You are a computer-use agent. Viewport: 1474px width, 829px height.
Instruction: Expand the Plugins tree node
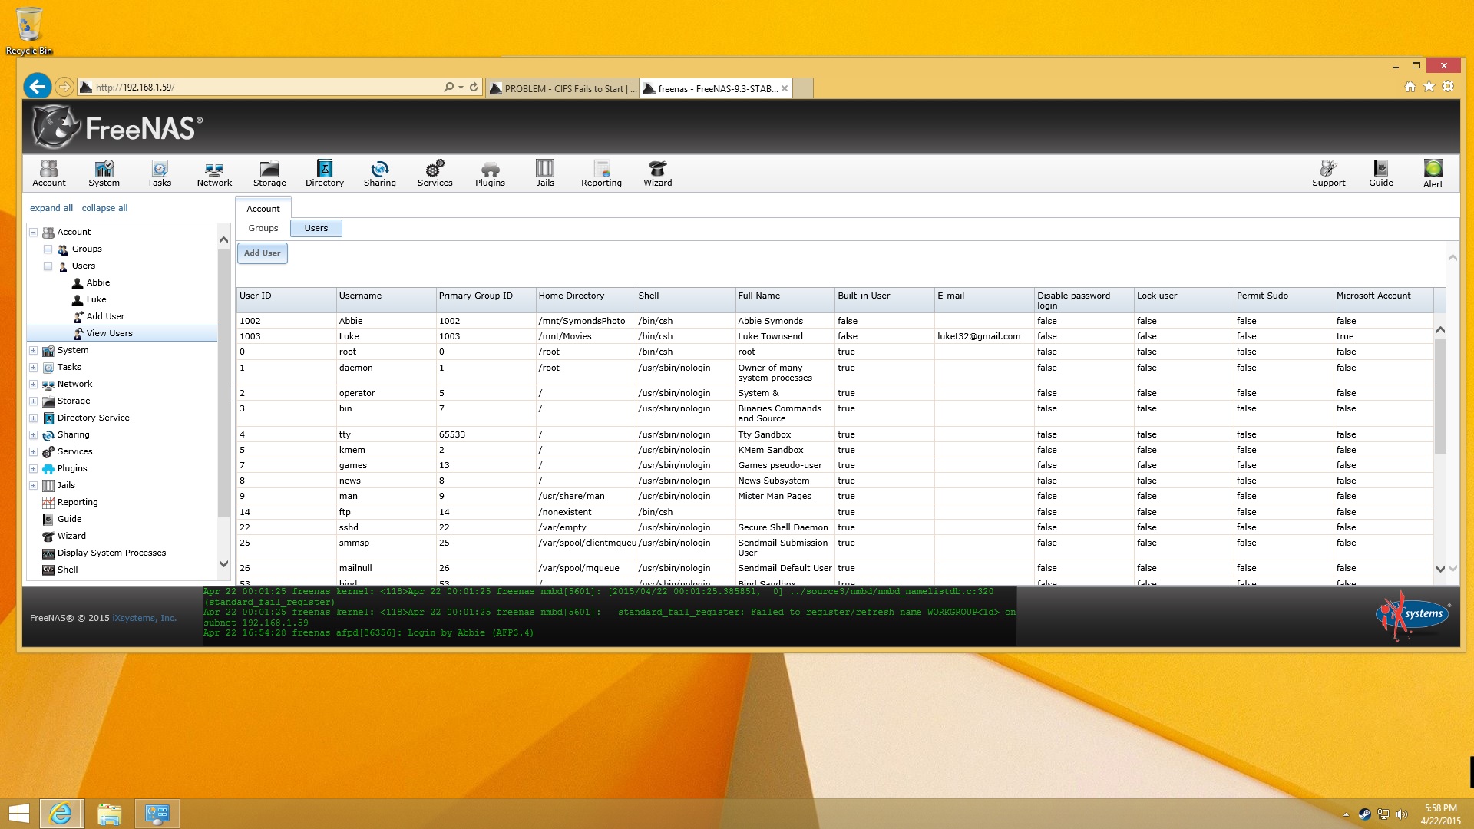[34, 468]
